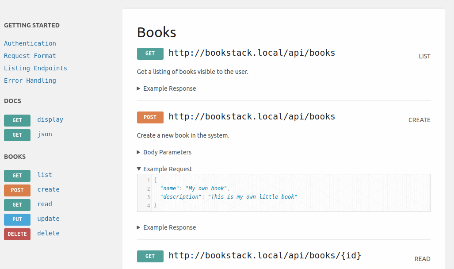Screen dimensions: 454x269
Task: Open the docs json endpoint link
Action: tap(45, 134)
